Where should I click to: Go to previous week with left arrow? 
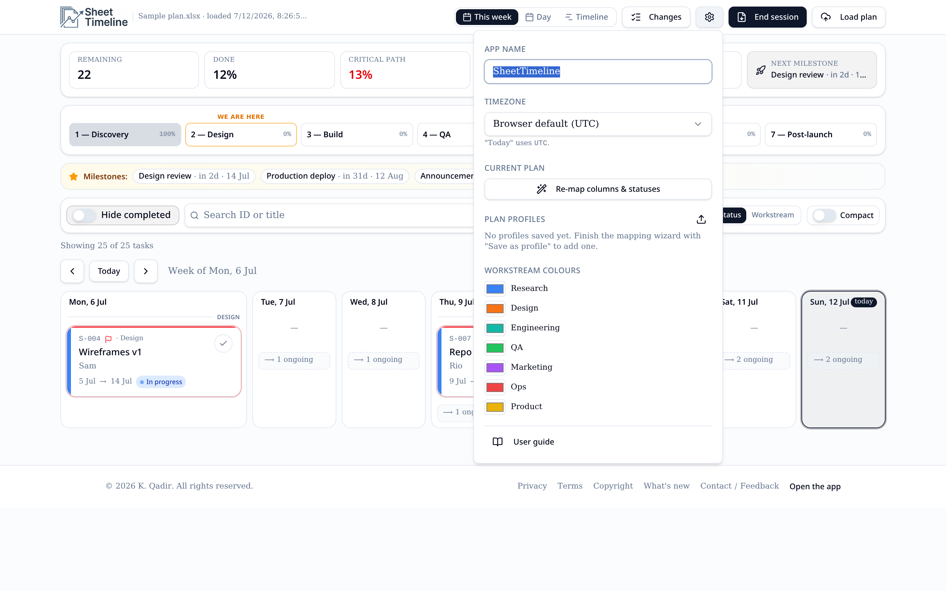click(x=72, y=271)
